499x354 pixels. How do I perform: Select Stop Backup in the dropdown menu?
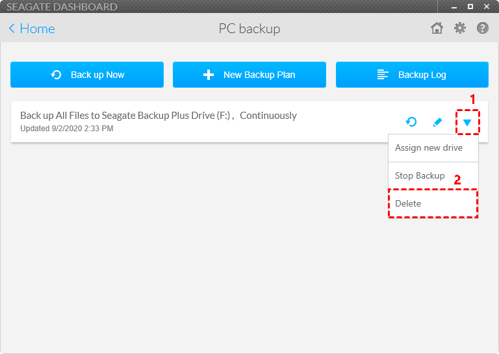point(420,175)
